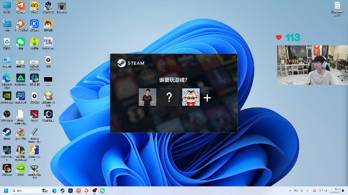Viewport: 348px width, 195px height.
Task: Open the green triangle app shortcut
Action: (x=20, y=79)
